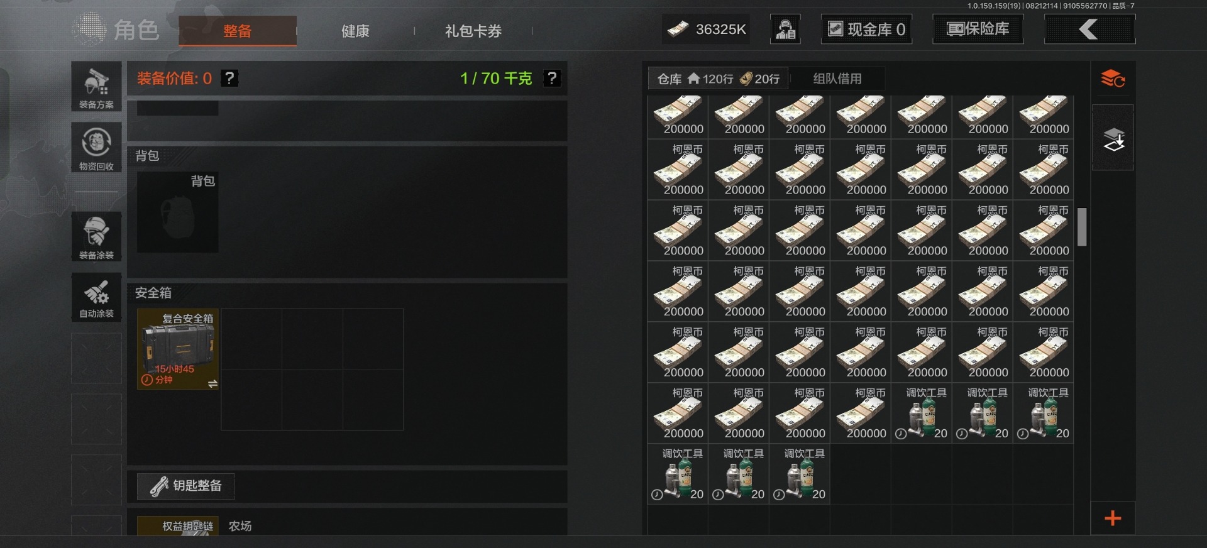Toggle the swap arrows on 复合安全箱

(x=212, y=383)
